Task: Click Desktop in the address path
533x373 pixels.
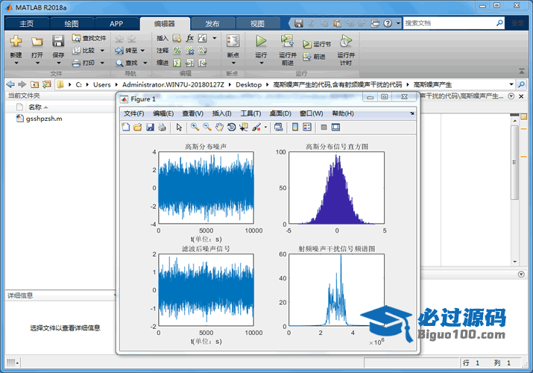Action: 248,84
